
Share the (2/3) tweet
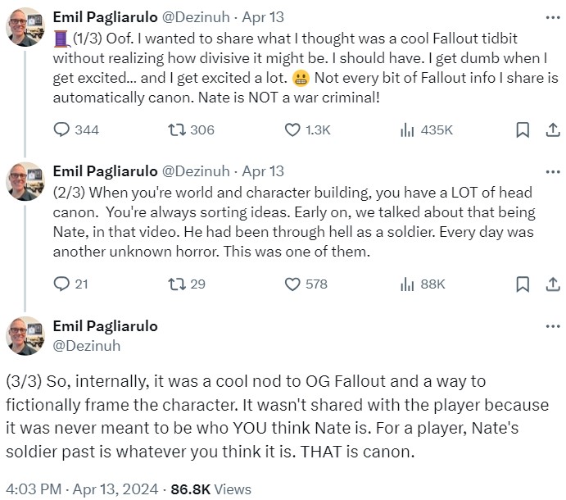(x=552, y=284)
